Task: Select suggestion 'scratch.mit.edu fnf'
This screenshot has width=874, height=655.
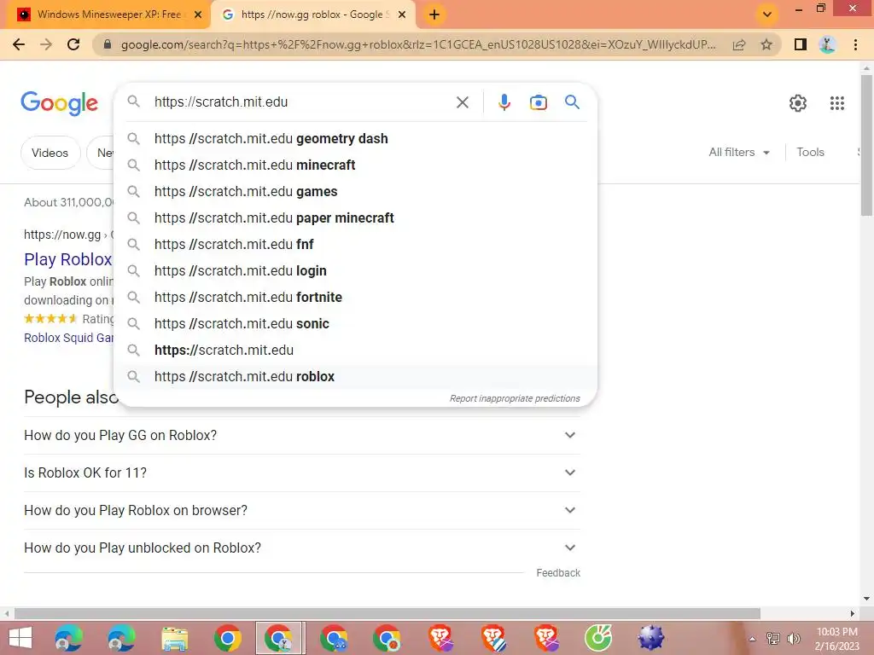Action: pos(355,245)
